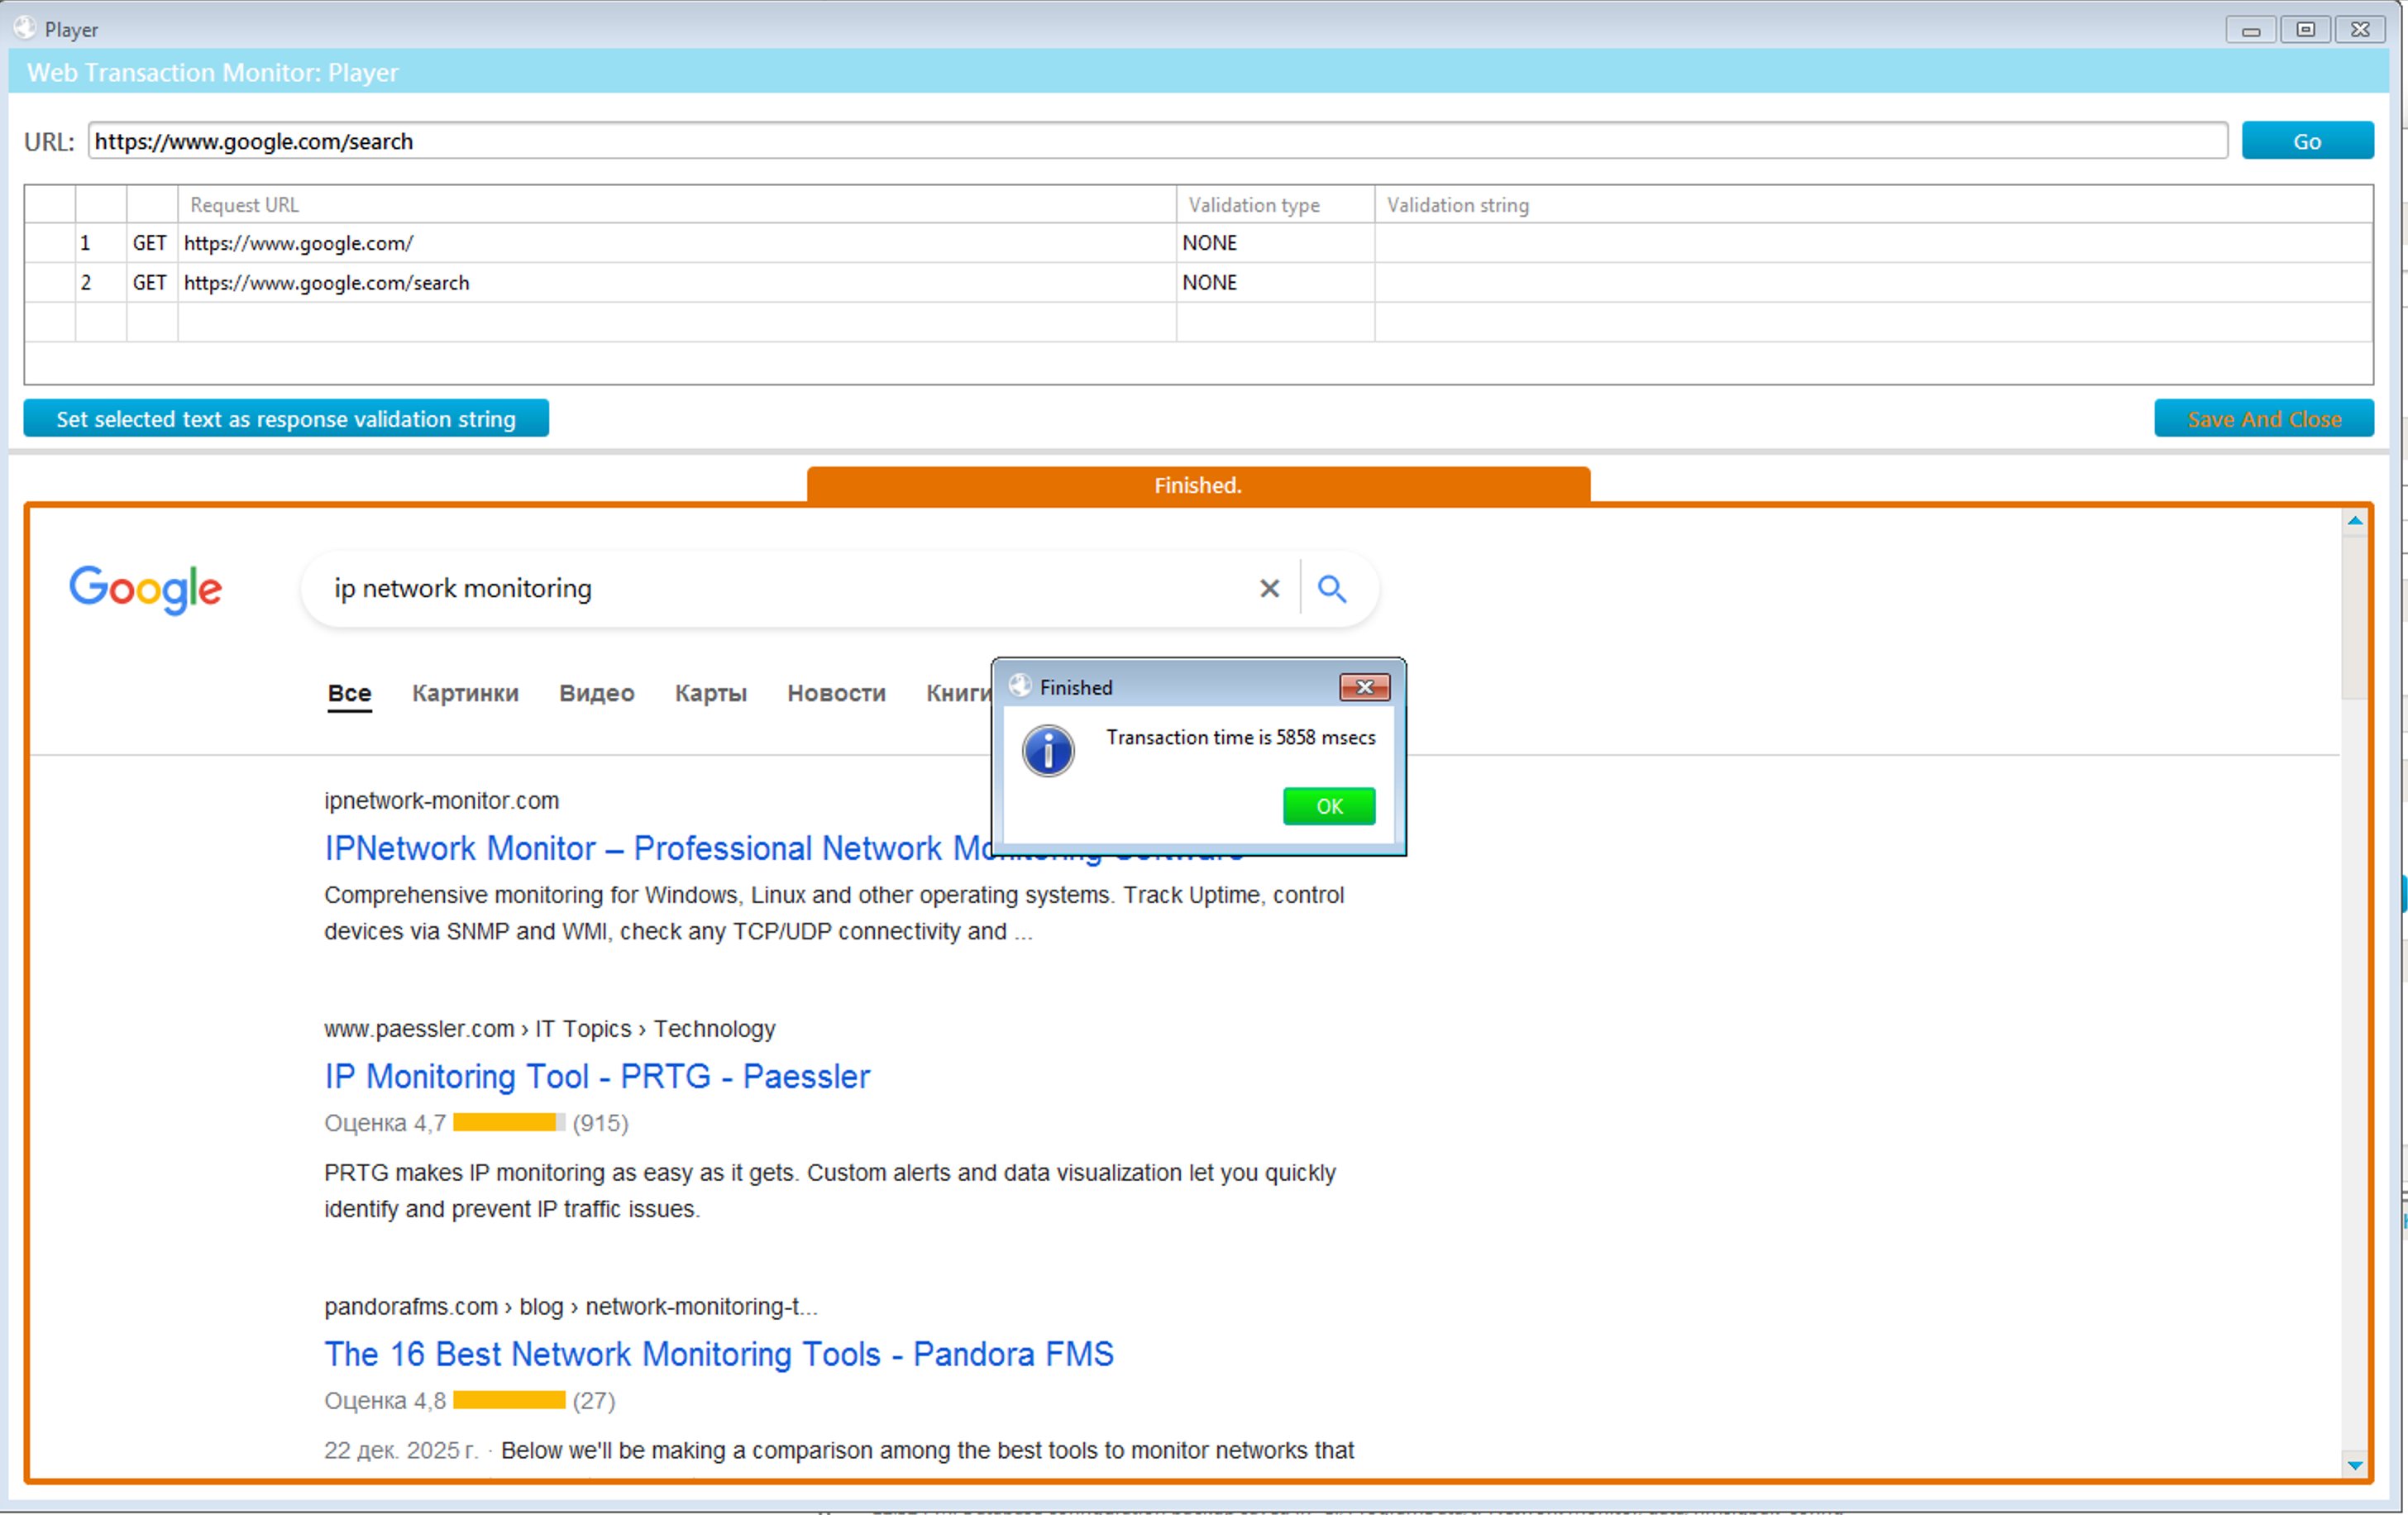Maximize the Player window
The width and height of the screenshot is (2408, 1515).
coord(2305,30)
